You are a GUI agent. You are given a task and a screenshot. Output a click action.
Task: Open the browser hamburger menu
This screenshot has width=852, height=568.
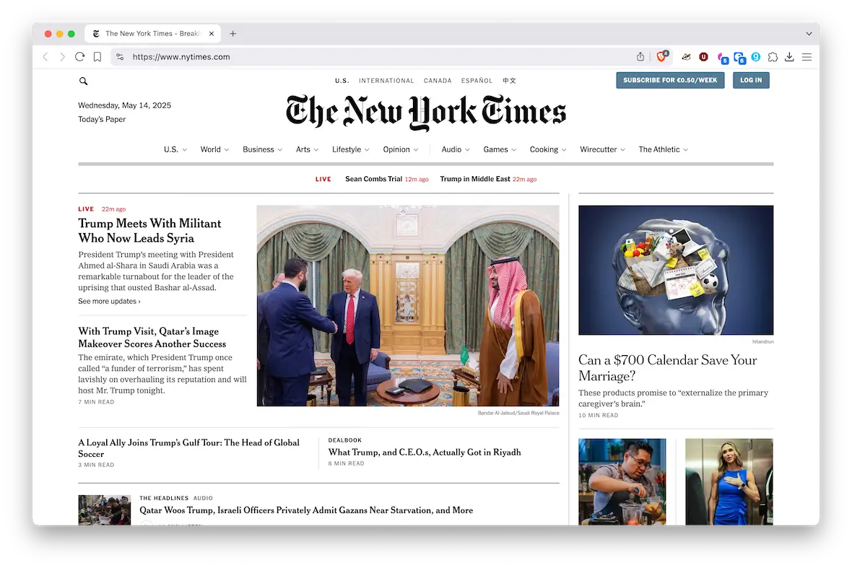(807, 56)
